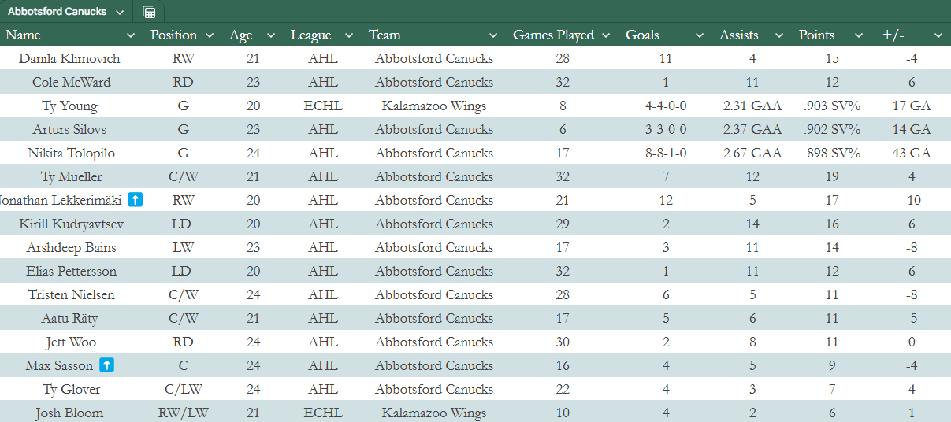Expand the Team column dropdown arrow
Screen dimensions: 951x422
(493, 35)
